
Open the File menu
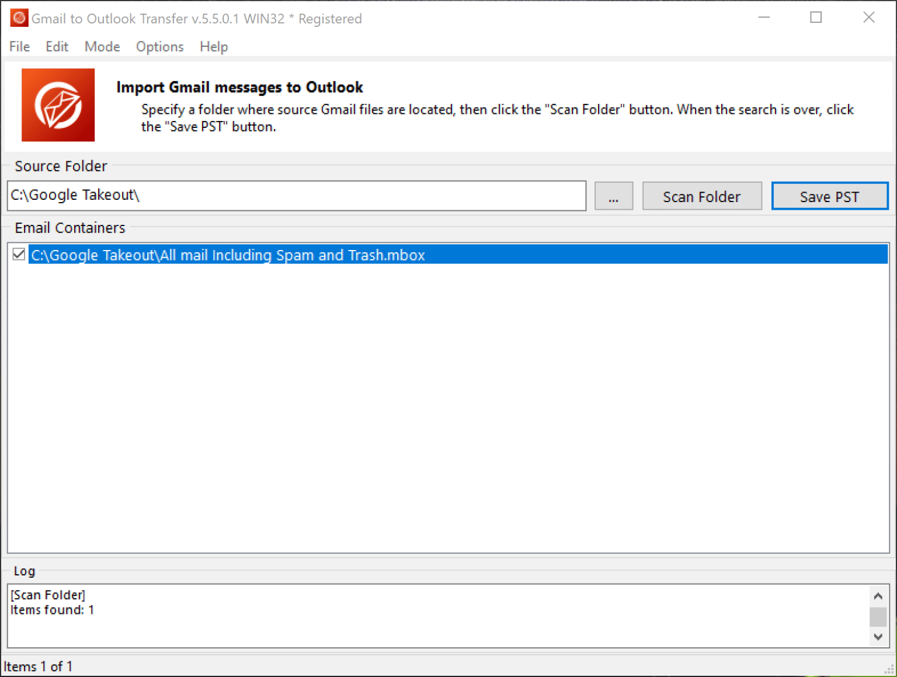(19, 47)
